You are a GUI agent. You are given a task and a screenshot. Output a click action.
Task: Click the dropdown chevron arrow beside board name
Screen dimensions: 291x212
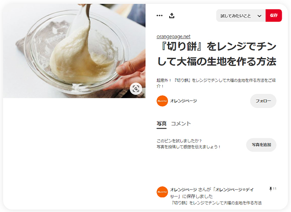(259, 16)
